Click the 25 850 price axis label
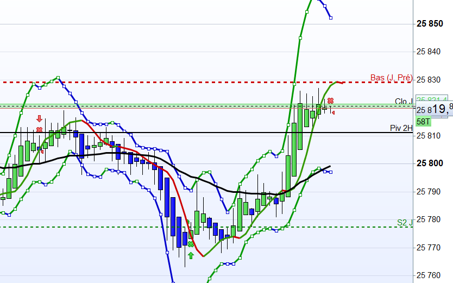 pyautogui.click(x=430, y=24)
